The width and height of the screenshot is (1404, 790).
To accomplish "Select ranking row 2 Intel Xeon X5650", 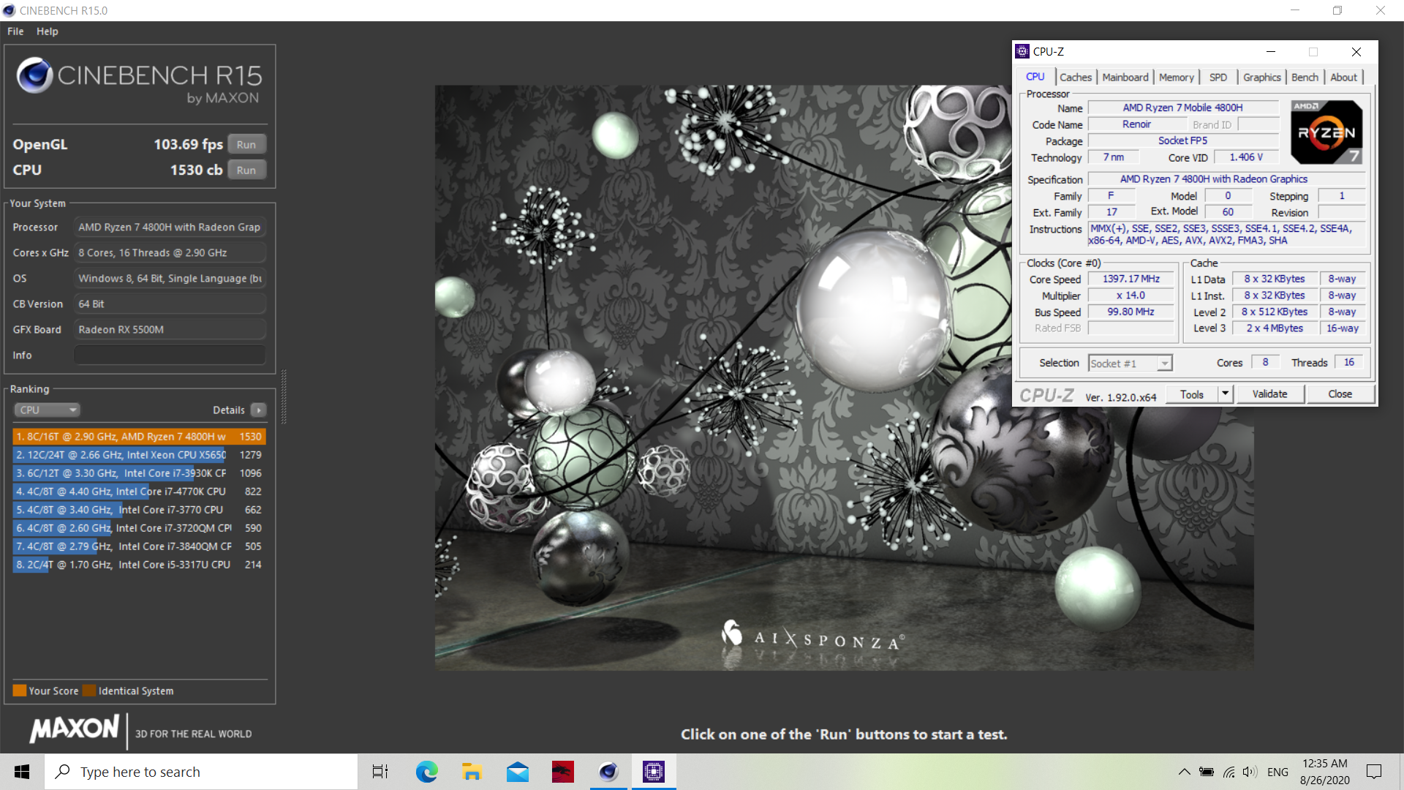I will coord(139,455).
